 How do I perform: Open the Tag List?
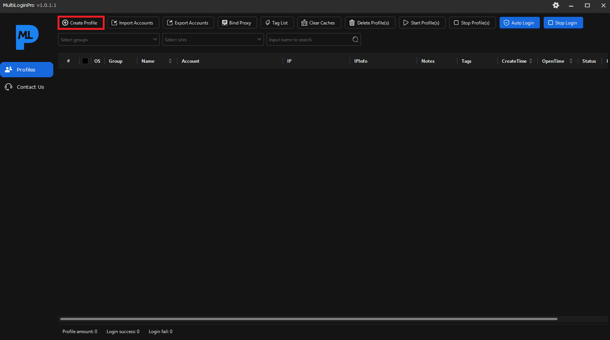277,23
